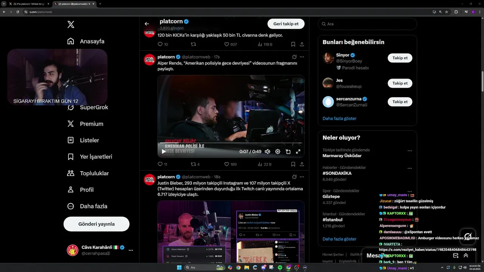The height and width of the screenshot is (272, 484).
Task: Go to Anasayfa in the sidebar
Action: point(86,41)
